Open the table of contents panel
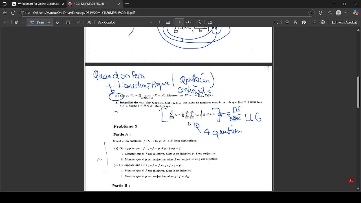 tap(6, 22)
